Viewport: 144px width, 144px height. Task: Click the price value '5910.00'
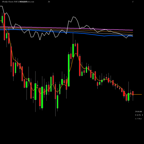click(138, 112)
